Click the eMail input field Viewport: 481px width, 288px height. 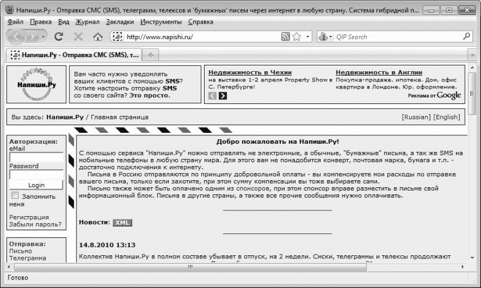[x=37, y=157]
